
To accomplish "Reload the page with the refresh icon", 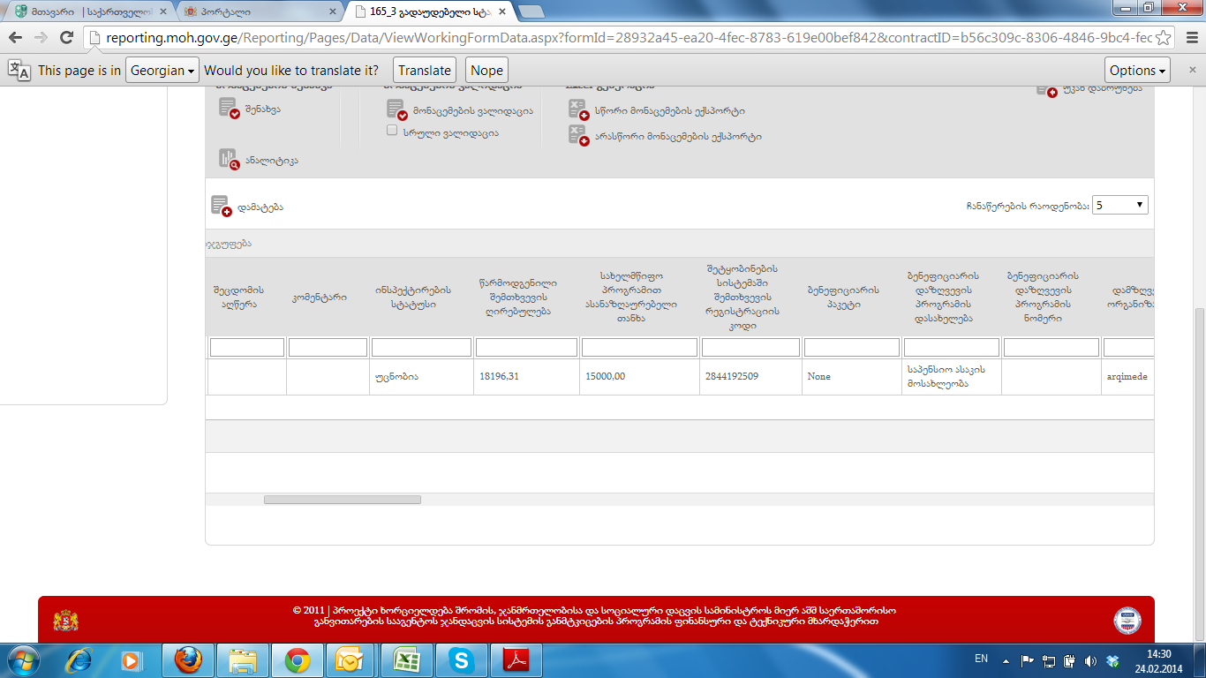I will point(66,37).
